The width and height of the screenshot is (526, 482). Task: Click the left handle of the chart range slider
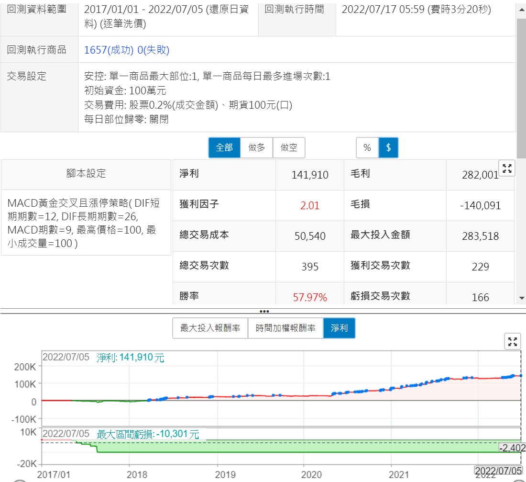pos(19,480)
